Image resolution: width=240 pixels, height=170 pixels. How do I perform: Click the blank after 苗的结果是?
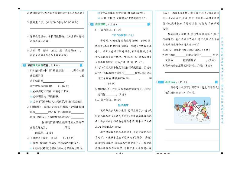tap(54, 81)
